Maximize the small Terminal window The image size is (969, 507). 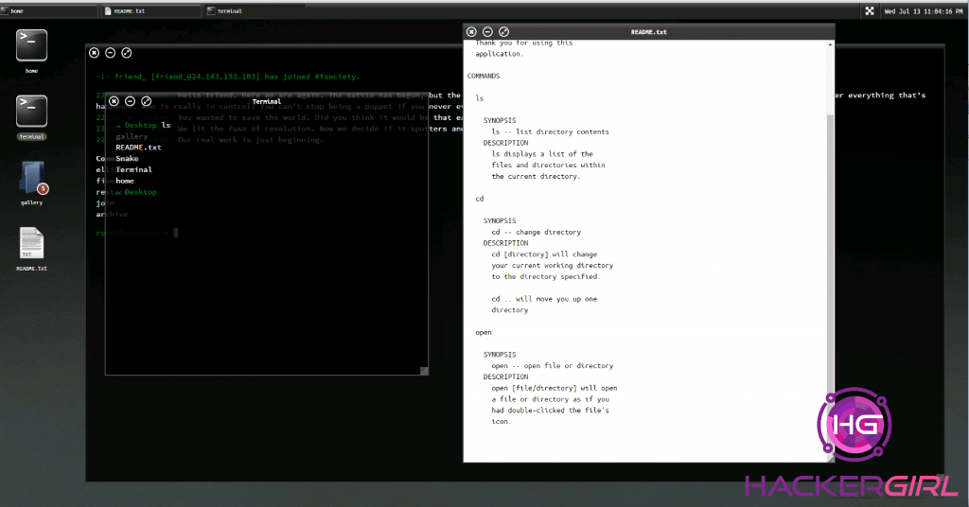[146, 101]
